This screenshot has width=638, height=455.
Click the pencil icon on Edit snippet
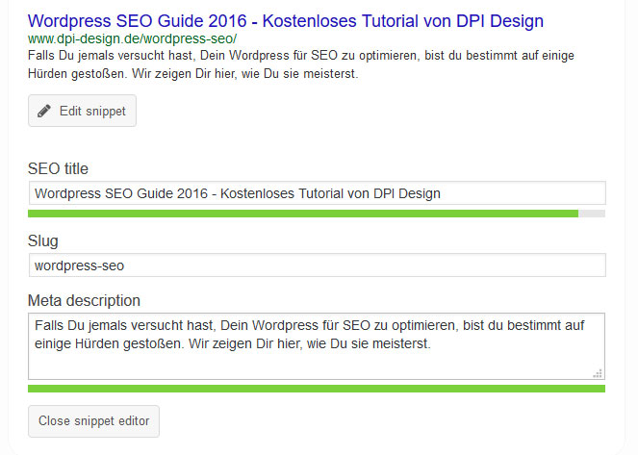(x=44, y=111)
